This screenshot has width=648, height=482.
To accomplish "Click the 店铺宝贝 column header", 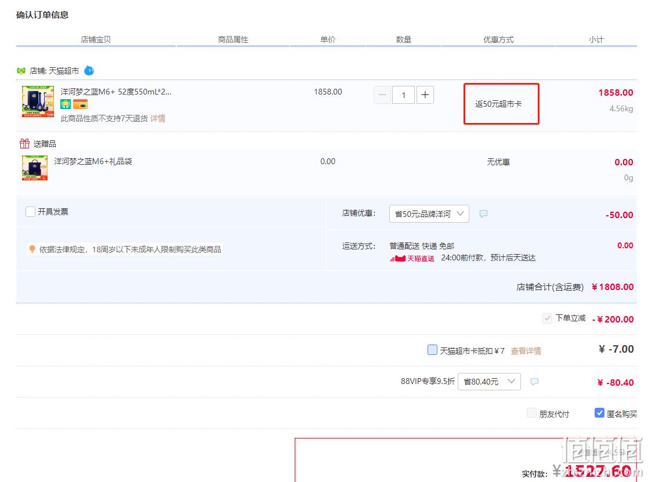I will point(96,39).
